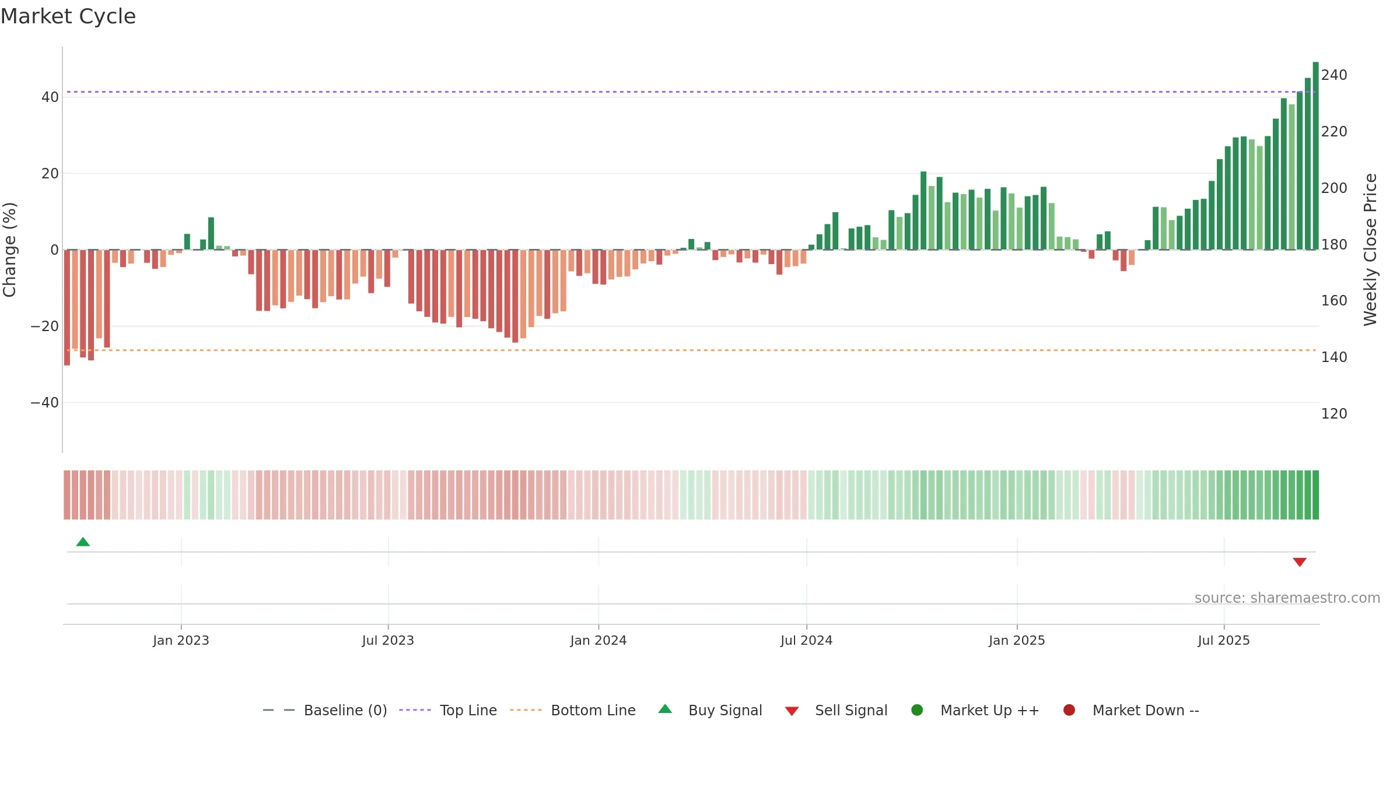Click the 120 price tick label
The image size is (1400, 787).
(1334, 414)
